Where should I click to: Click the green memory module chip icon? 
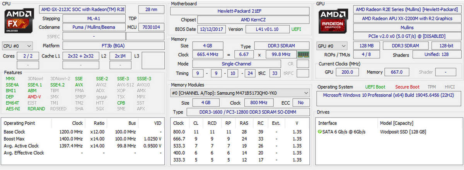(302, 54)
